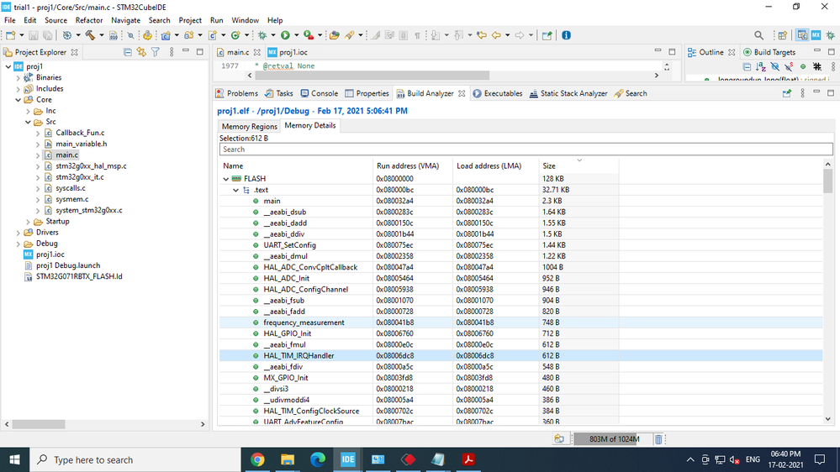Open the Refactor menu
Screen dimensions: 840x472
coord(89,20)
